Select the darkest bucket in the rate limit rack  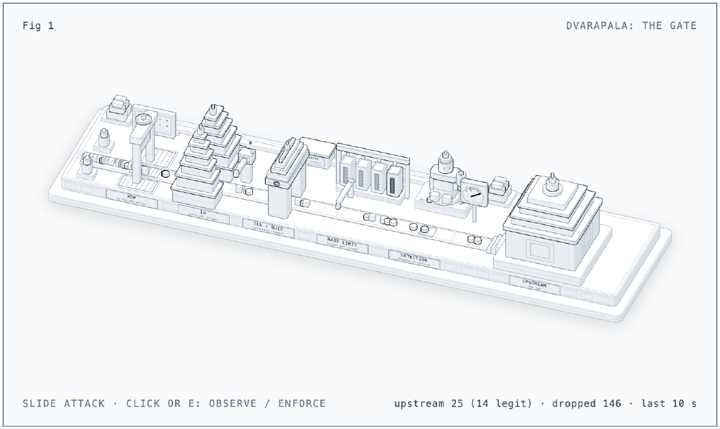(395, 182)
